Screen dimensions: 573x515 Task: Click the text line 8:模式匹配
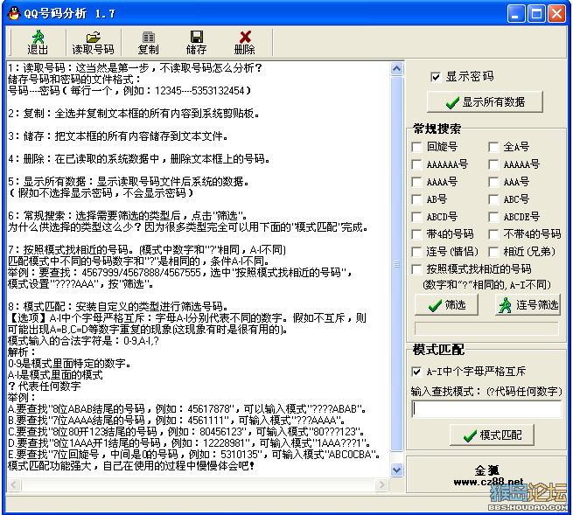tap(118, 306)
